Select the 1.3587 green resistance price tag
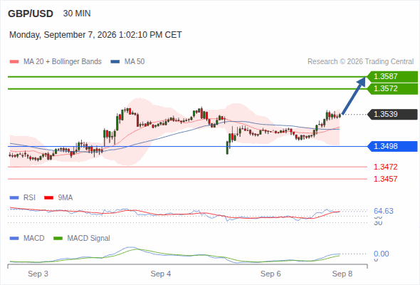Screen dimensions: 420x285 tap(392, 76)
